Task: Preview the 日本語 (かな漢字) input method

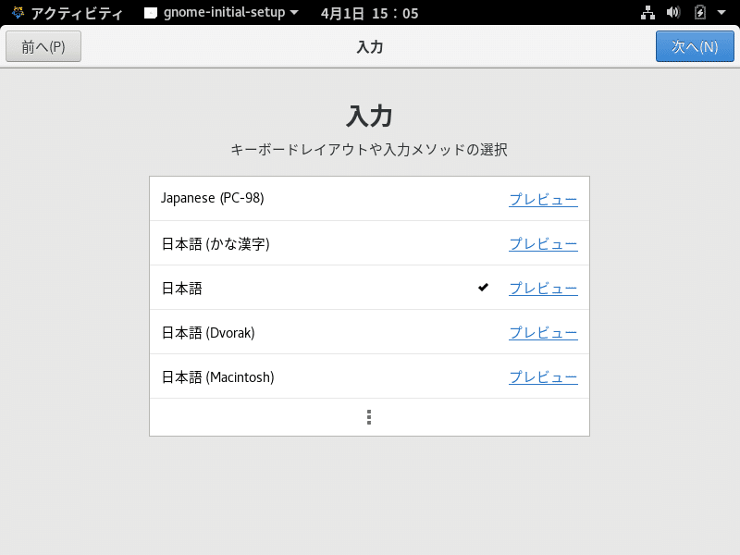Action: coord(543,242)
